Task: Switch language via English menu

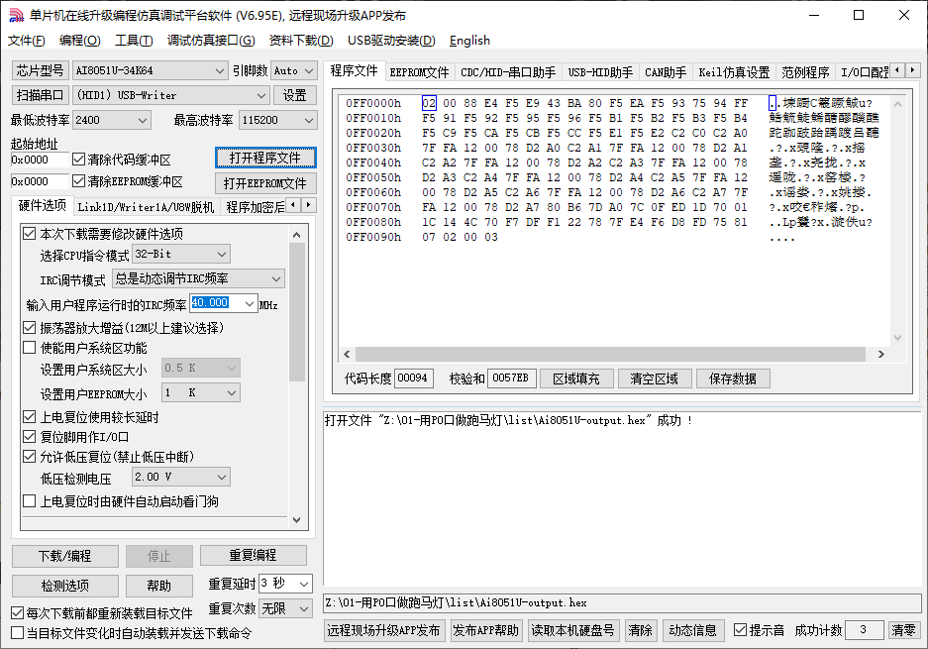Action: (469, 41)
